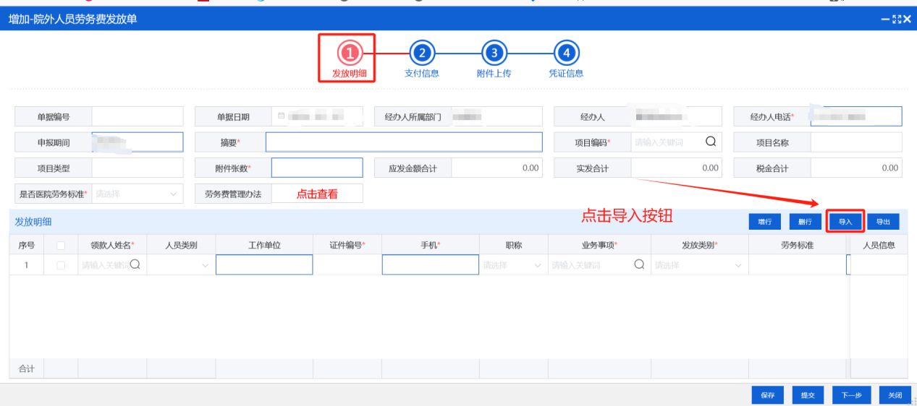Tick the select-all checkbox in table header
The width and height of the screenshot is (917, 406).
pos(61,246)
